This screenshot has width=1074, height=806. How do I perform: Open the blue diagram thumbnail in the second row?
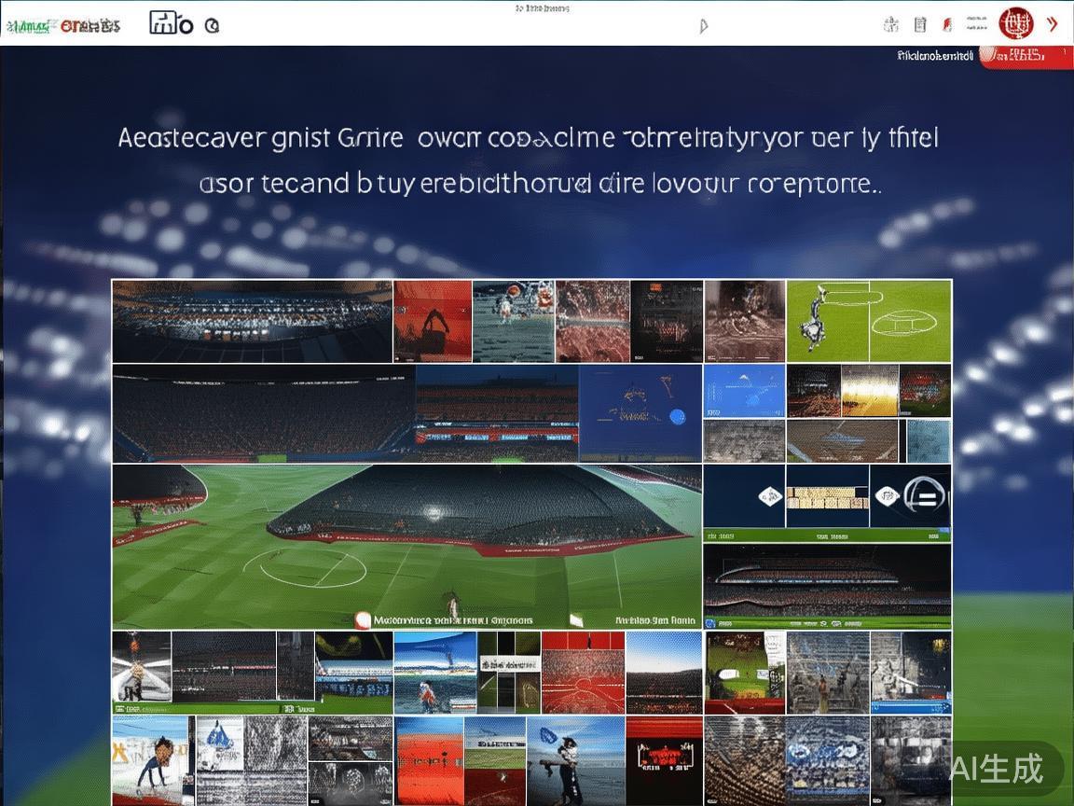pyautogui.click(x=743, y=391)
